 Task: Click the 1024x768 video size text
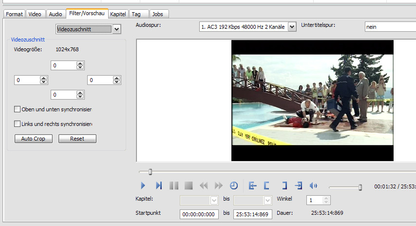[67, 49]
